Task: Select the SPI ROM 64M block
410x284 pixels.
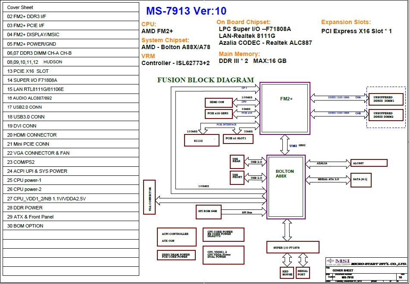Action: point(208,212)
